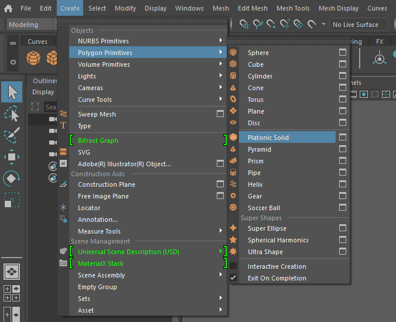This screenshot has height=322, width=396.
Task: Open Sphere options box
Action: click(x=343, y=52)
